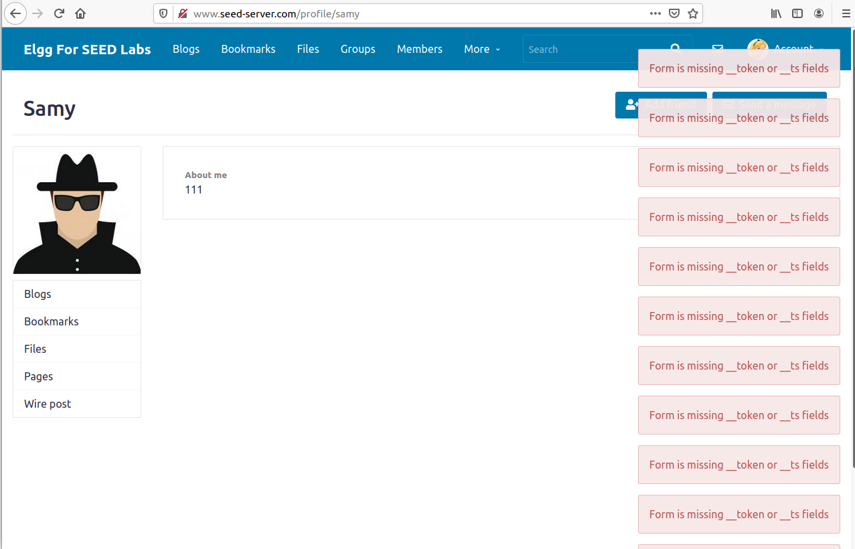Image resolution: width=855 pixels, height=549 pixels.
Task: Click the site mail envelope icon
Action: (x=718, y=49)
